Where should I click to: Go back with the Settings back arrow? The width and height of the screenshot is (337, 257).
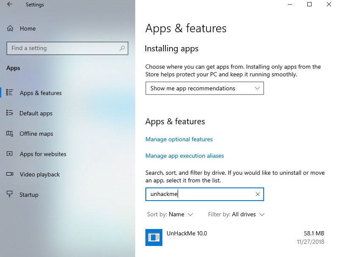tap(10, 4)
